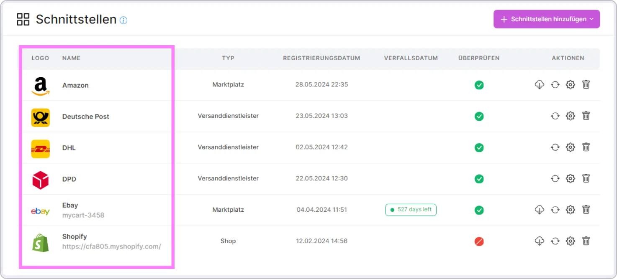Screen dimensions: 617x279
Task: Click the DPD logo
Action: pos(41,180)
